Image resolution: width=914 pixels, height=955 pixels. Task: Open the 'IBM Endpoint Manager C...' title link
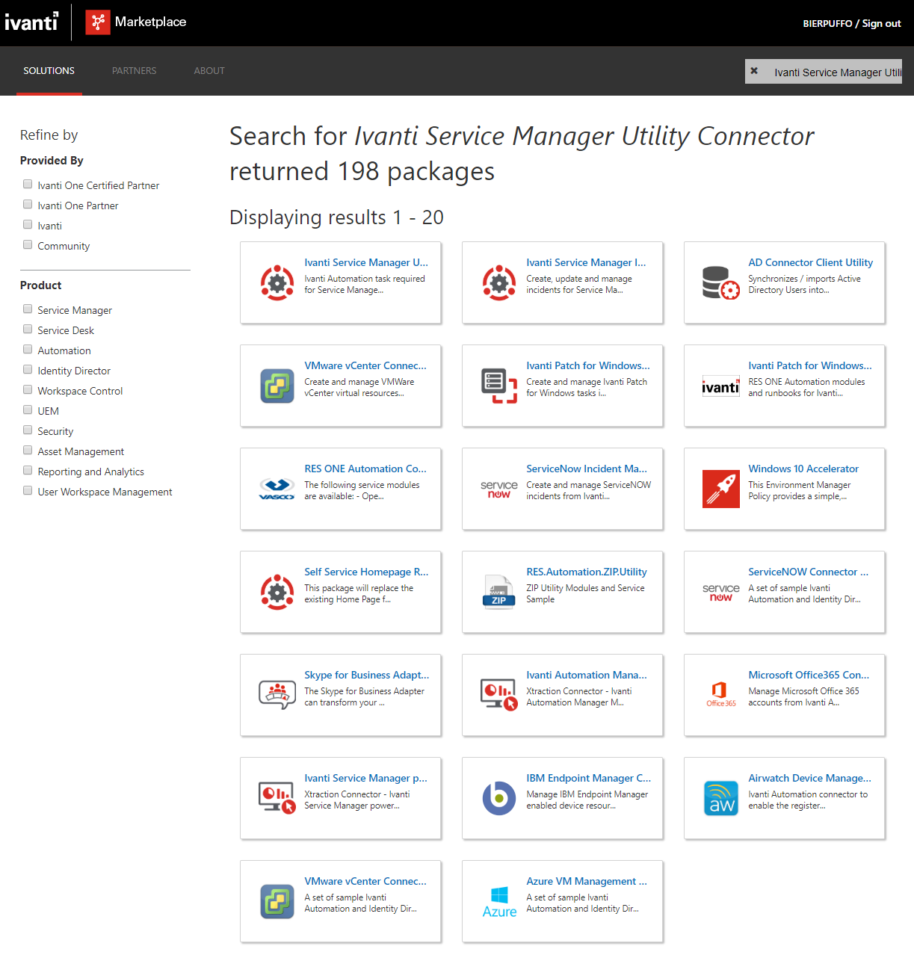[589, 778]
